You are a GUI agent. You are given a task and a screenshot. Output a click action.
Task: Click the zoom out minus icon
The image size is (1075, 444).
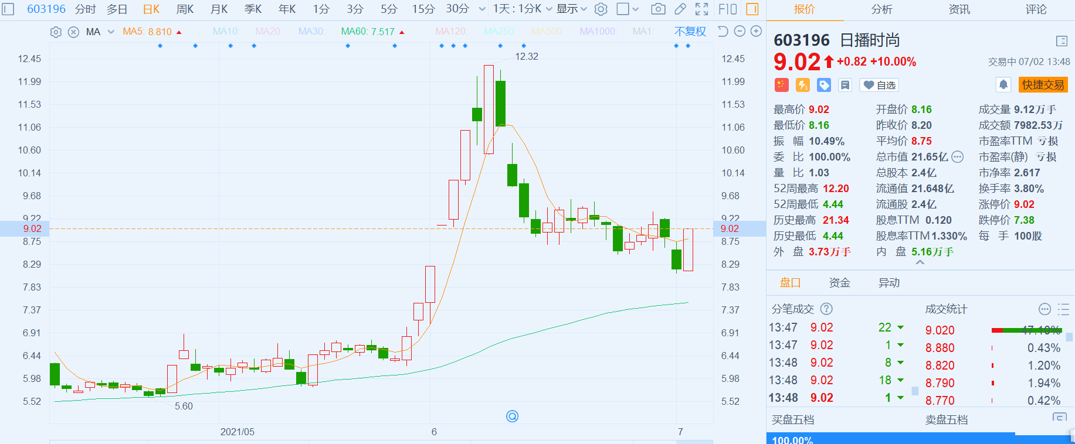click(x=740, y=32)
